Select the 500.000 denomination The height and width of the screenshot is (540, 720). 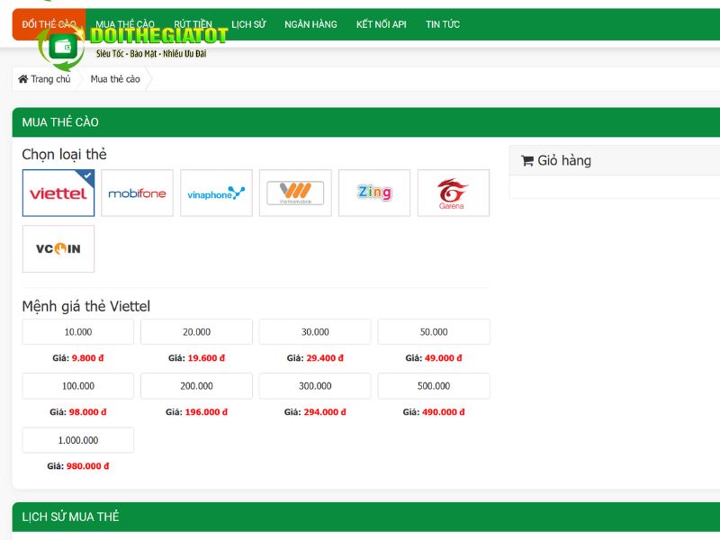point(434,386)
